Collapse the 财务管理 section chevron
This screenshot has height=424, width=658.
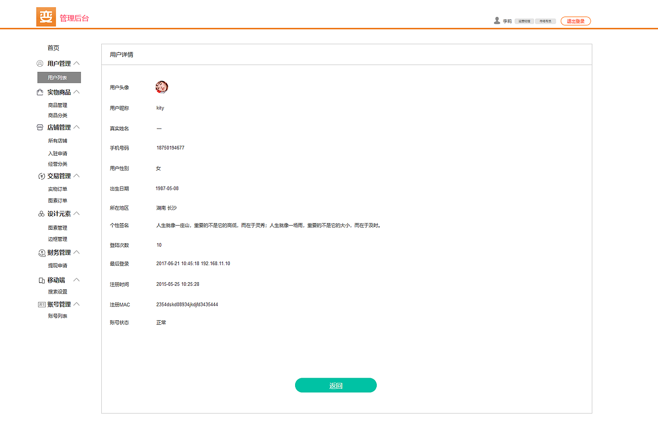coord(77,252)
